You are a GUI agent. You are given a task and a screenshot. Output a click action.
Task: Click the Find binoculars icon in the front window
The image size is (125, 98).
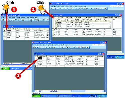click(74, 47)
